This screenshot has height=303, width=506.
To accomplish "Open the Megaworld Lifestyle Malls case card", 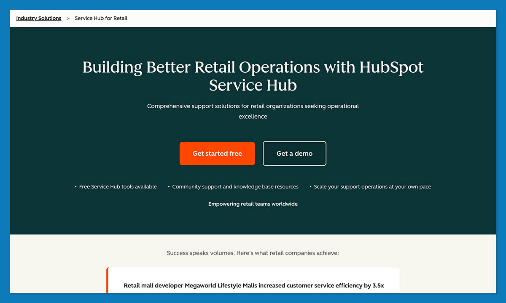I will [253, 280].
